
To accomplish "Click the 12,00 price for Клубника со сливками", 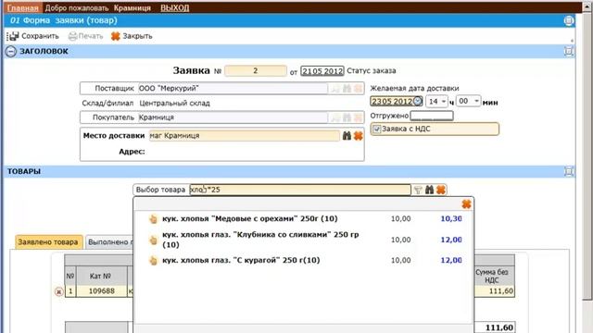I will coord(451,240).
